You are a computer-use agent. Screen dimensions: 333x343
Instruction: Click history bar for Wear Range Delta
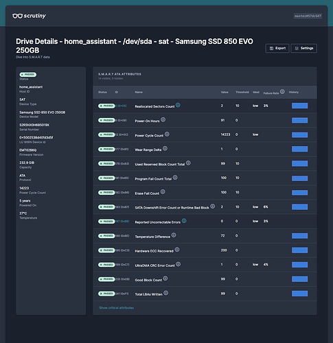(299, 149)
